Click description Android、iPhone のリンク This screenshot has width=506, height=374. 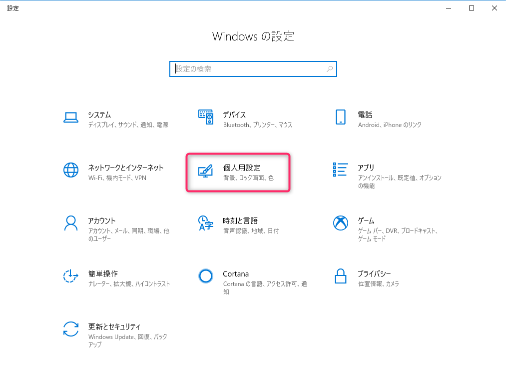pos(390,124)
